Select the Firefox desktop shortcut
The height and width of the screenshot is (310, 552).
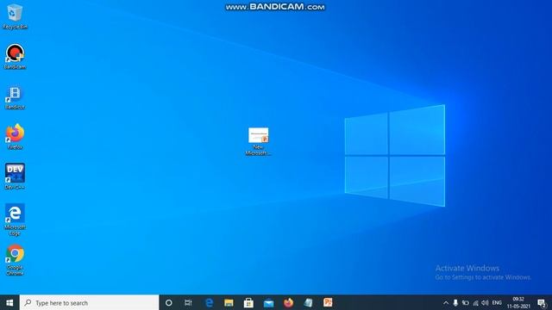pos(15,137)
